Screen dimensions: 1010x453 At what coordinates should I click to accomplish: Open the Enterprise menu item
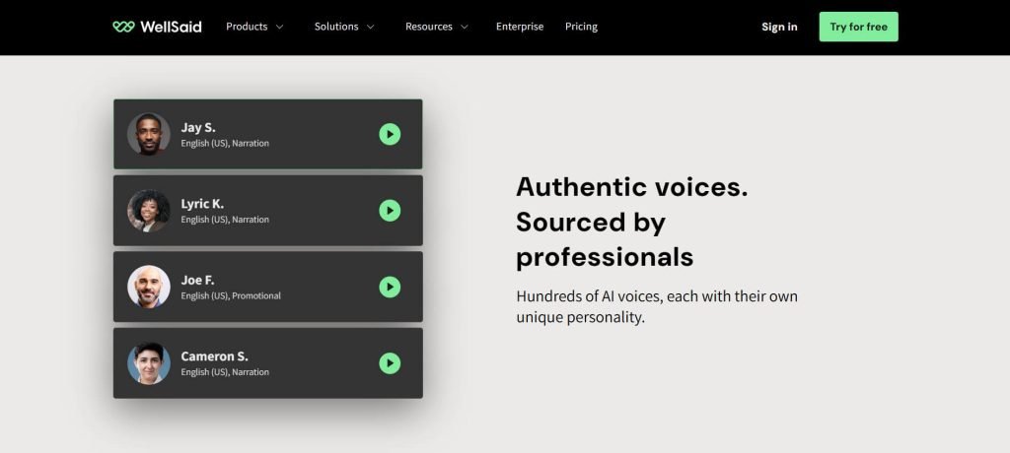(x=520, y=27)
